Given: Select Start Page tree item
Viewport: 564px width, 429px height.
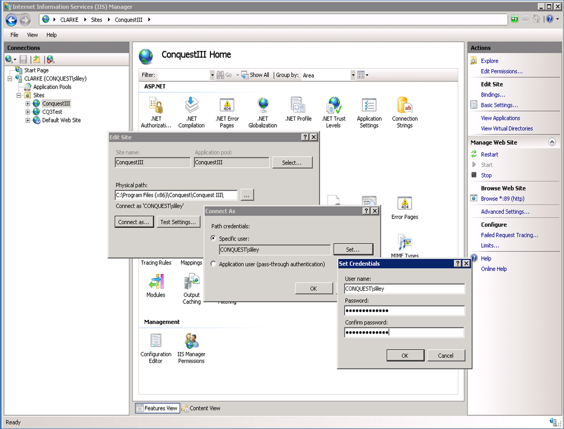Looking at the screenshot, I should [36, 70].
